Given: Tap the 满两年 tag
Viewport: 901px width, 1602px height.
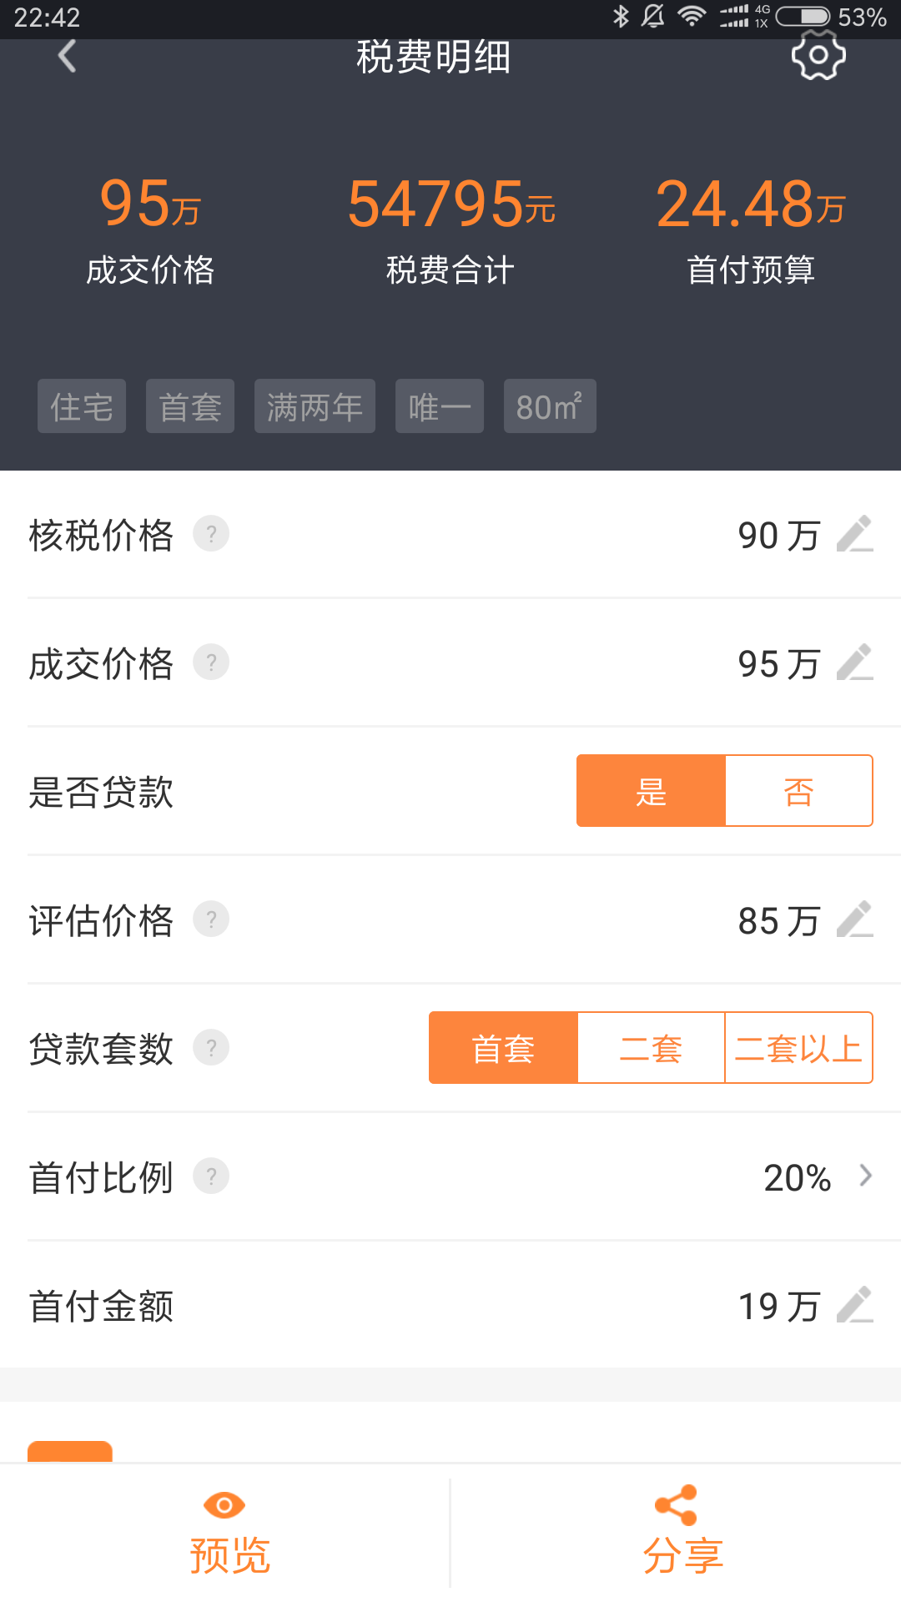Looking at the screenshot, I should 315,406.
